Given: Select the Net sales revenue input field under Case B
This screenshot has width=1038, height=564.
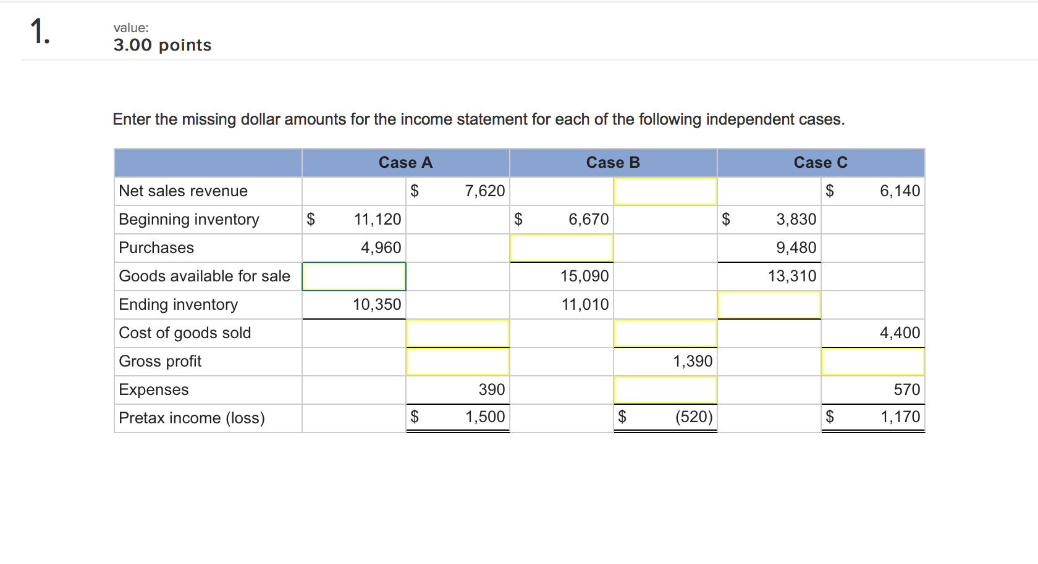Looking at the screenshot, I should [664, 191].
